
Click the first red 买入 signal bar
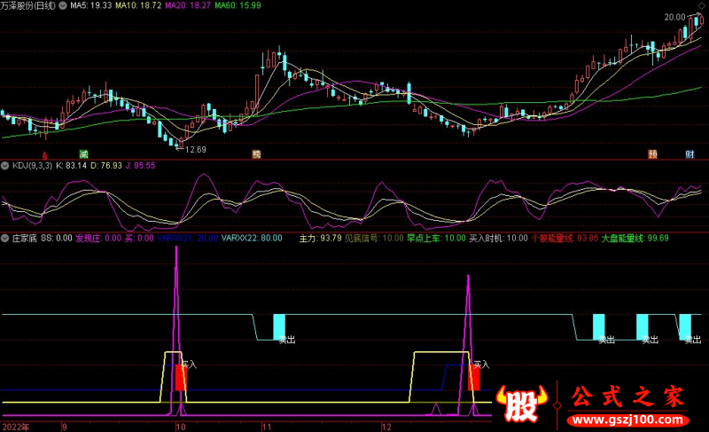(x=181, y=379)
